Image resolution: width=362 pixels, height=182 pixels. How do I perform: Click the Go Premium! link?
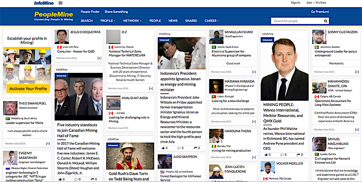(x=320, y=12)
